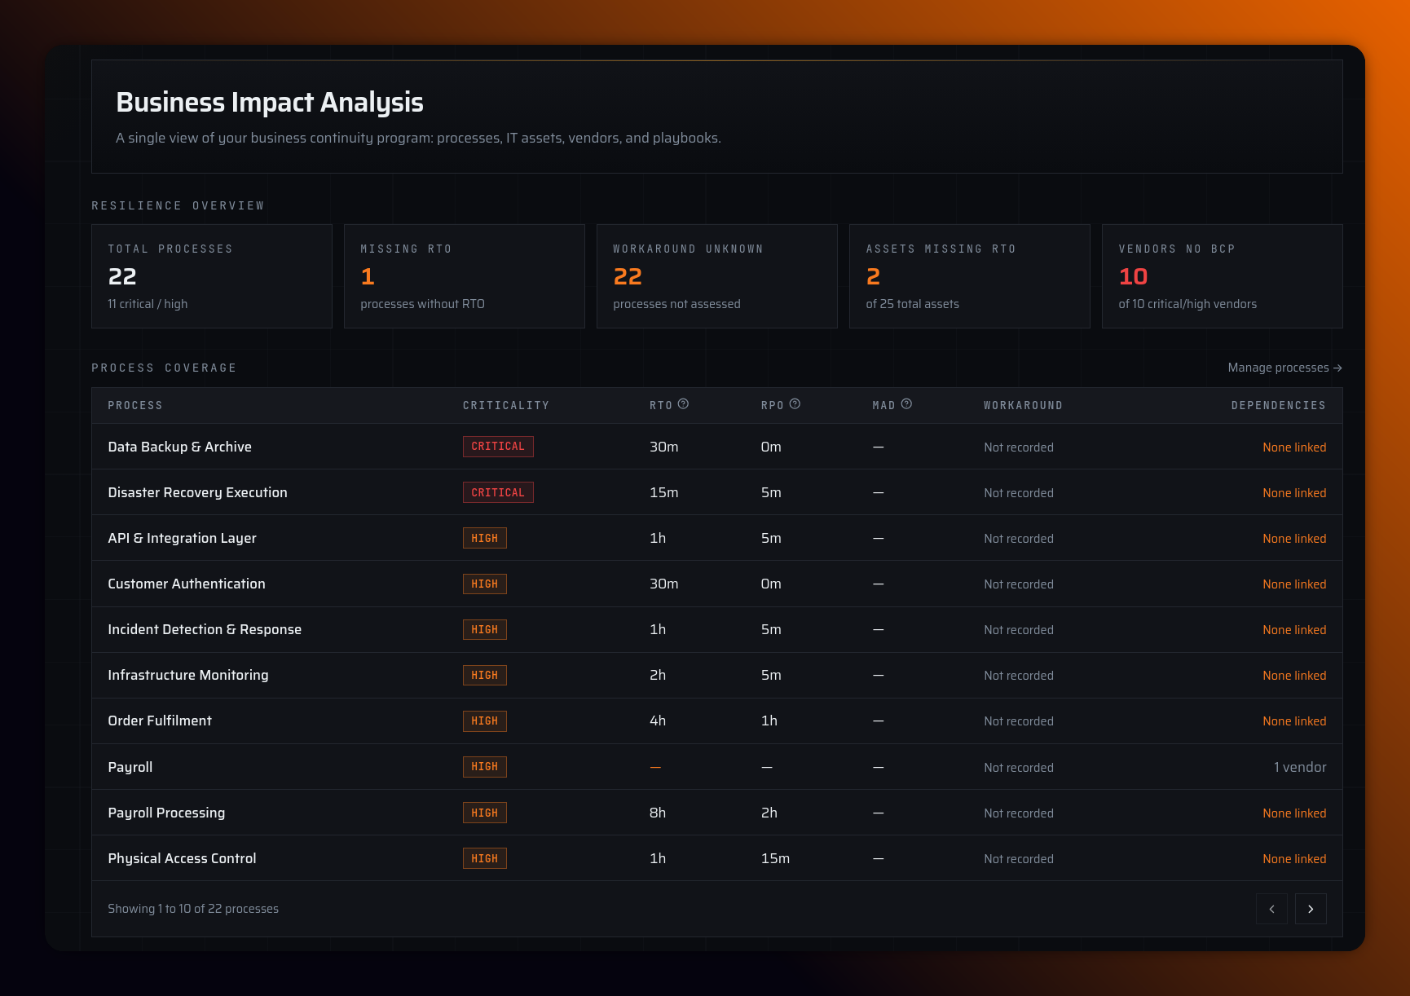Click the 2h RTO for Infrastructure Monitoring
Viewport: 1410px width, 996px height.
click(658, 675)
